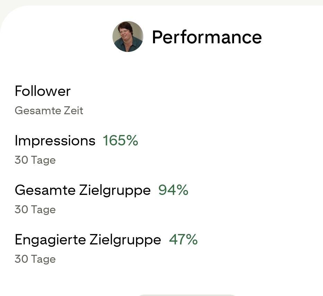Open the Follower statistics section

point(43,91)
